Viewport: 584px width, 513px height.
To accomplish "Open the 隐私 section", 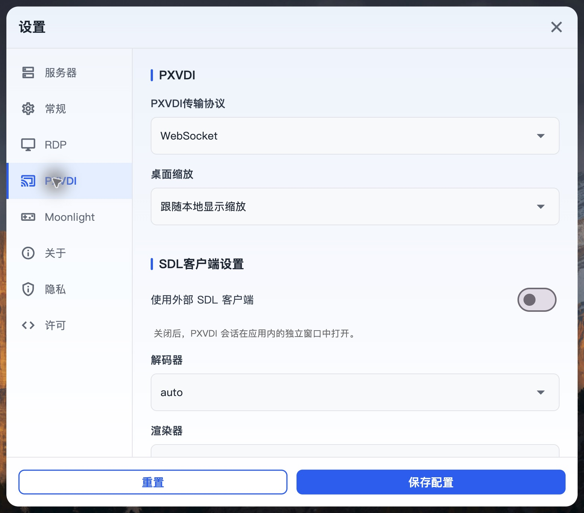I will click(x=70, y=289).
